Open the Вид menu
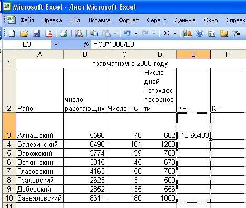 coord(75,21)
